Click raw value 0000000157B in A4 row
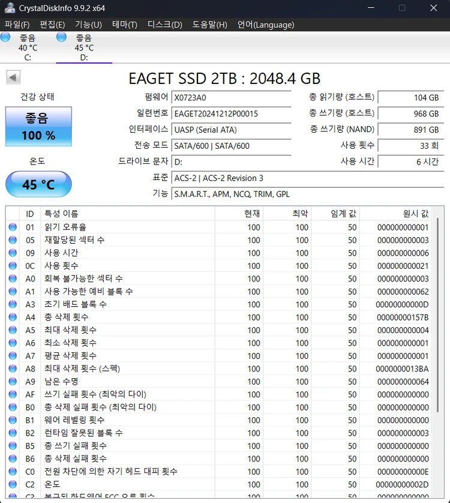Viewport: 450px width, 503px height. pyautogui.click(x=403, y=318)
